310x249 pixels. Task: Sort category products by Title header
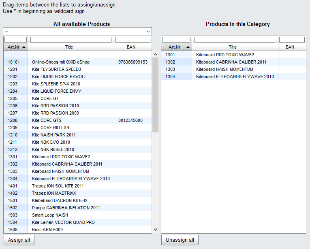(x=235, y=47)
